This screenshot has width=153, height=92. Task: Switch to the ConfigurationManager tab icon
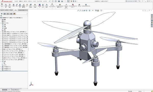(x=8, y=14)
